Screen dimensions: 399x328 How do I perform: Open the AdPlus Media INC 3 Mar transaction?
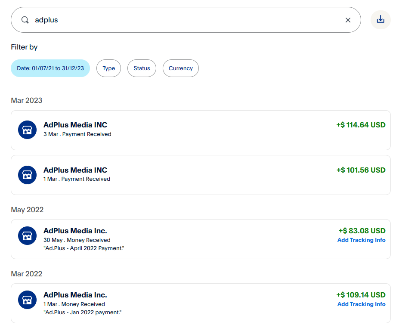tap(201, 130)
